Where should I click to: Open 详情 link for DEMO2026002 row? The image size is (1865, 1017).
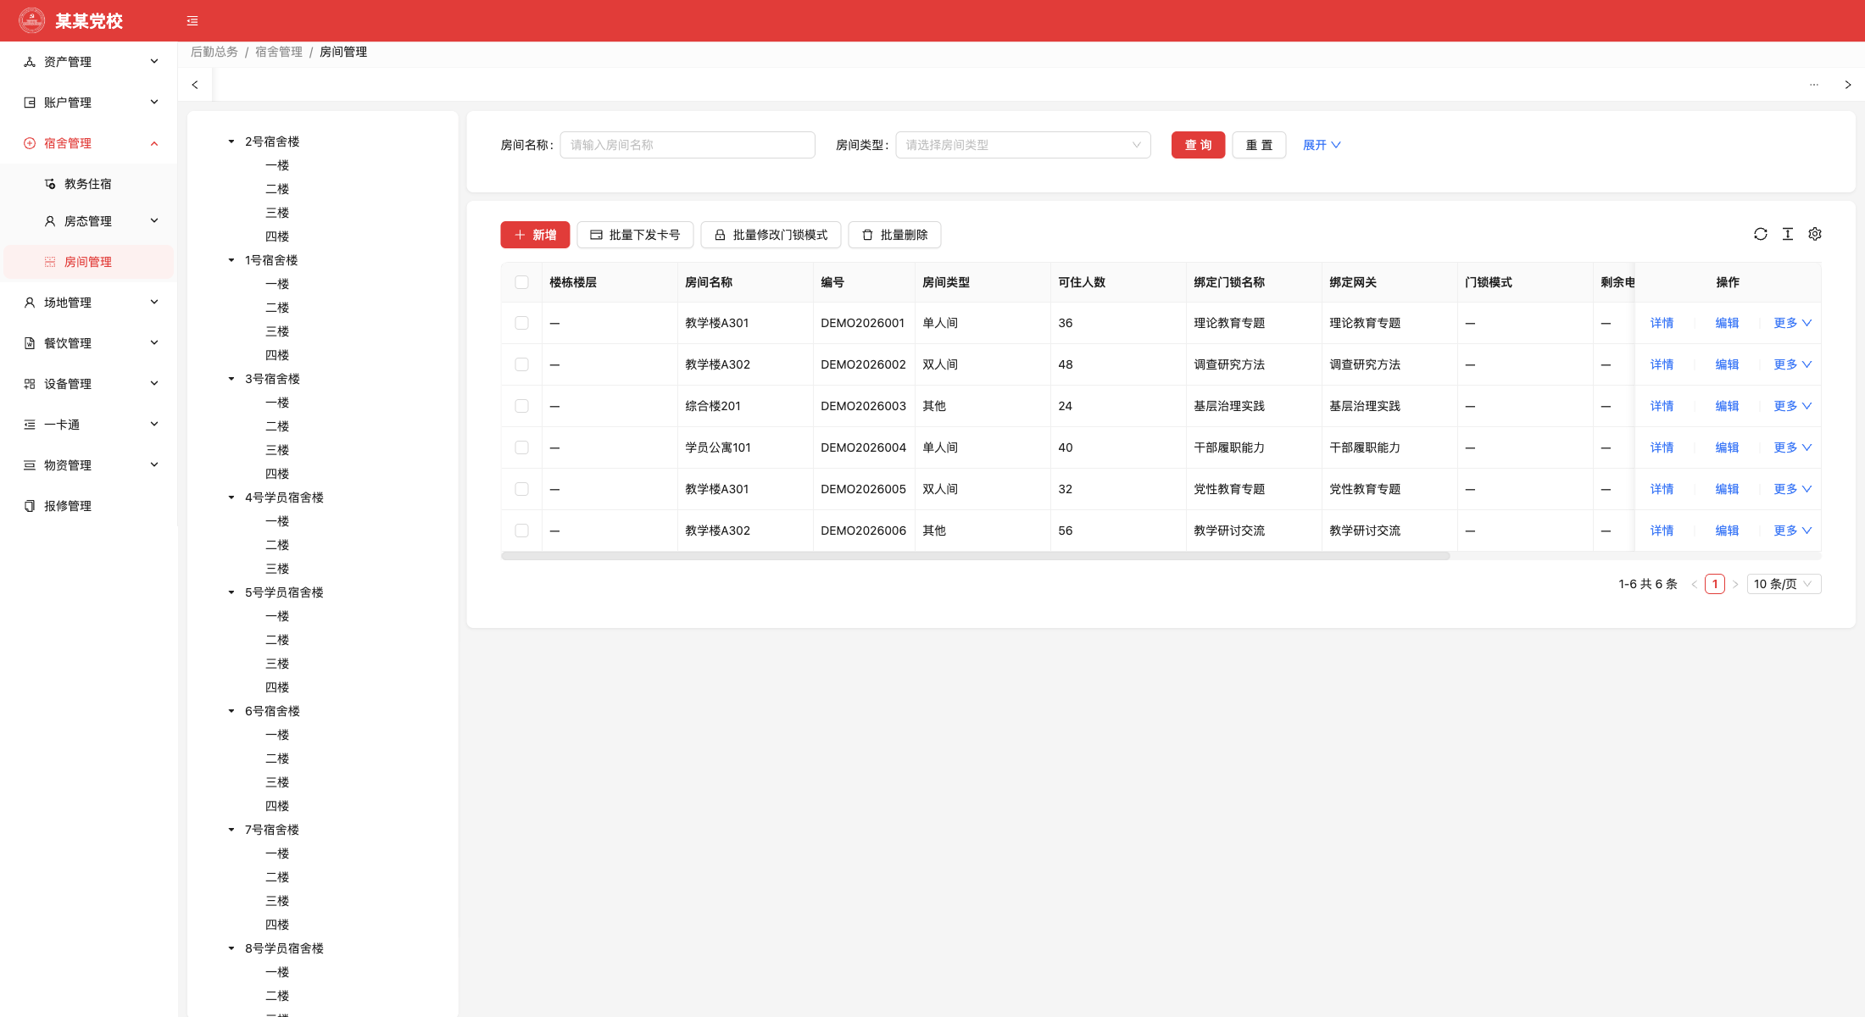1662,364
